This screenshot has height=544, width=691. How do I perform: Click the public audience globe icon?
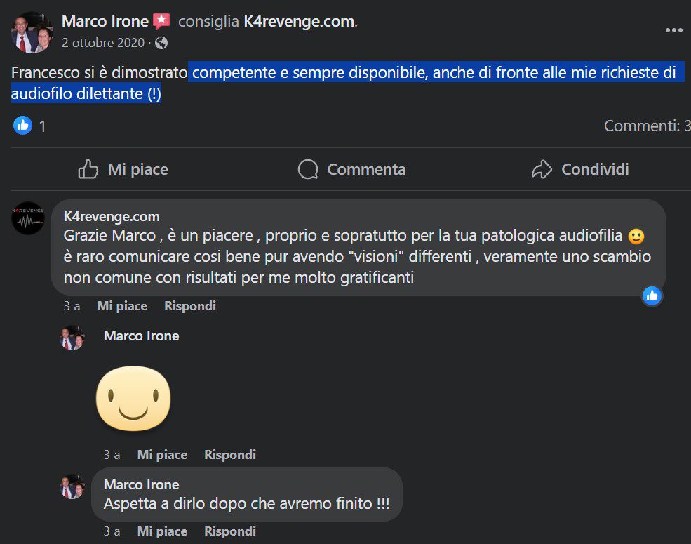pyautogui.click(x=161, y=43)
